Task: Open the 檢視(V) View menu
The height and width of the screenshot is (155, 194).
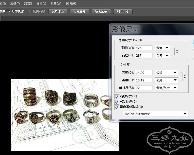Action: 41,4
